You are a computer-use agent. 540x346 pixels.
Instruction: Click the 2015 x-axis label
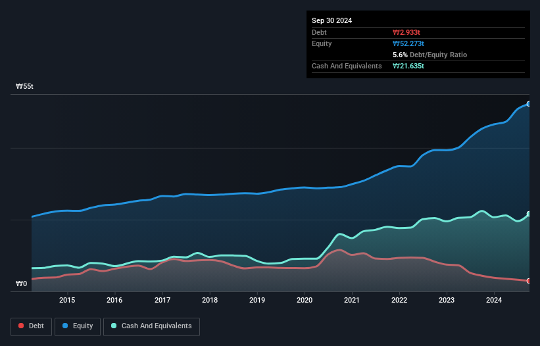point(67,300)
